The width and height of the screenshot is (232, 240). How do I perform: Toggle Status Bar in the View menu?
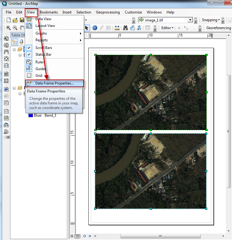(54, 54)
